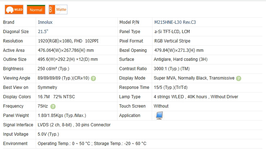The height and width of the screenshot is (149, 266).
Task: Select the Bezel Opening label
Action: pyautogui.click(x=133, y=50)
